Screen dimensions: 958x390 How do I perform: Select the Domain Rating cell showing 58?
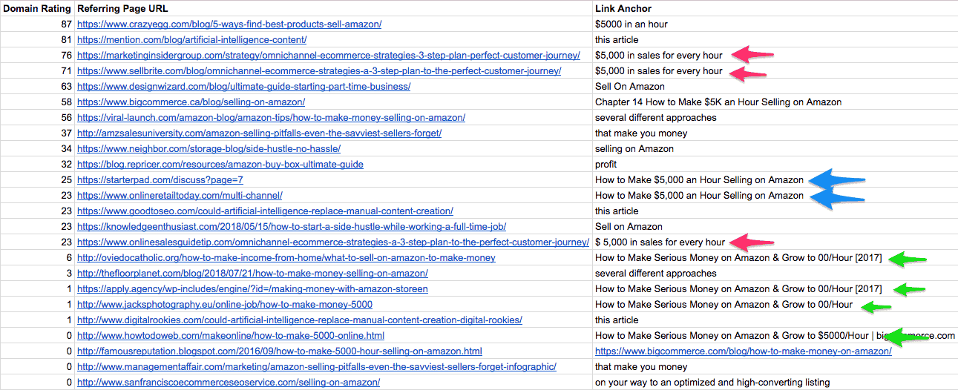tap(36, 102)
